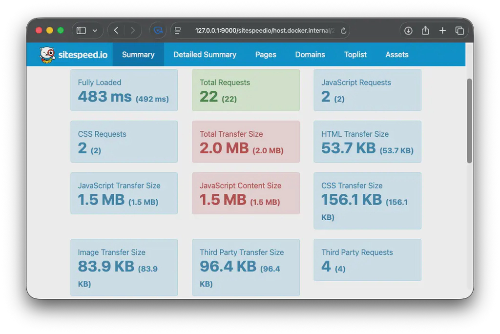The height and width of the screenshot is (334, 500).
Task: Click the browser Forward navigation arrow
Action: (133, 30)
